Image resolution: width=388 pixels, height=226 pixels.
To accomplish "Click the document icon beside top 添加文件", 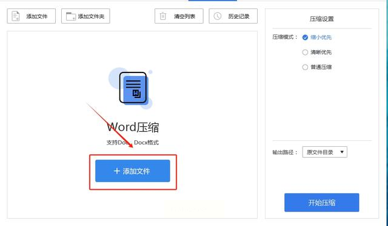I will click(x=16, y=16).
